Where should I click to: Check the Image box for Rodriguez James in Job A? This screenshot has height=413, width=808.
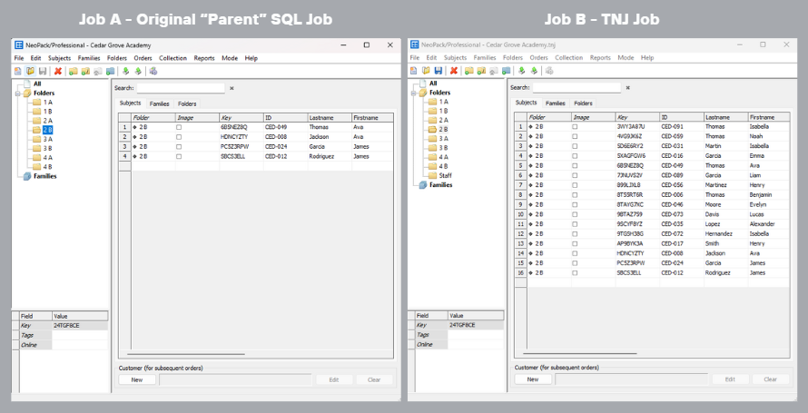[x=179, y=156]
